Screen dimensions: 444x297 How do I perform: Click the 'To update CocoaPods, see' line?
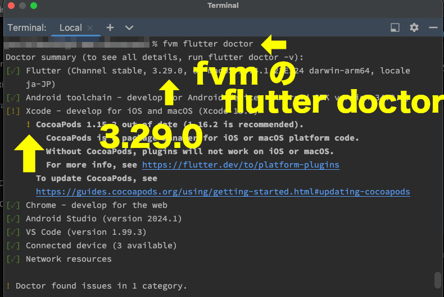click(97, 178)
